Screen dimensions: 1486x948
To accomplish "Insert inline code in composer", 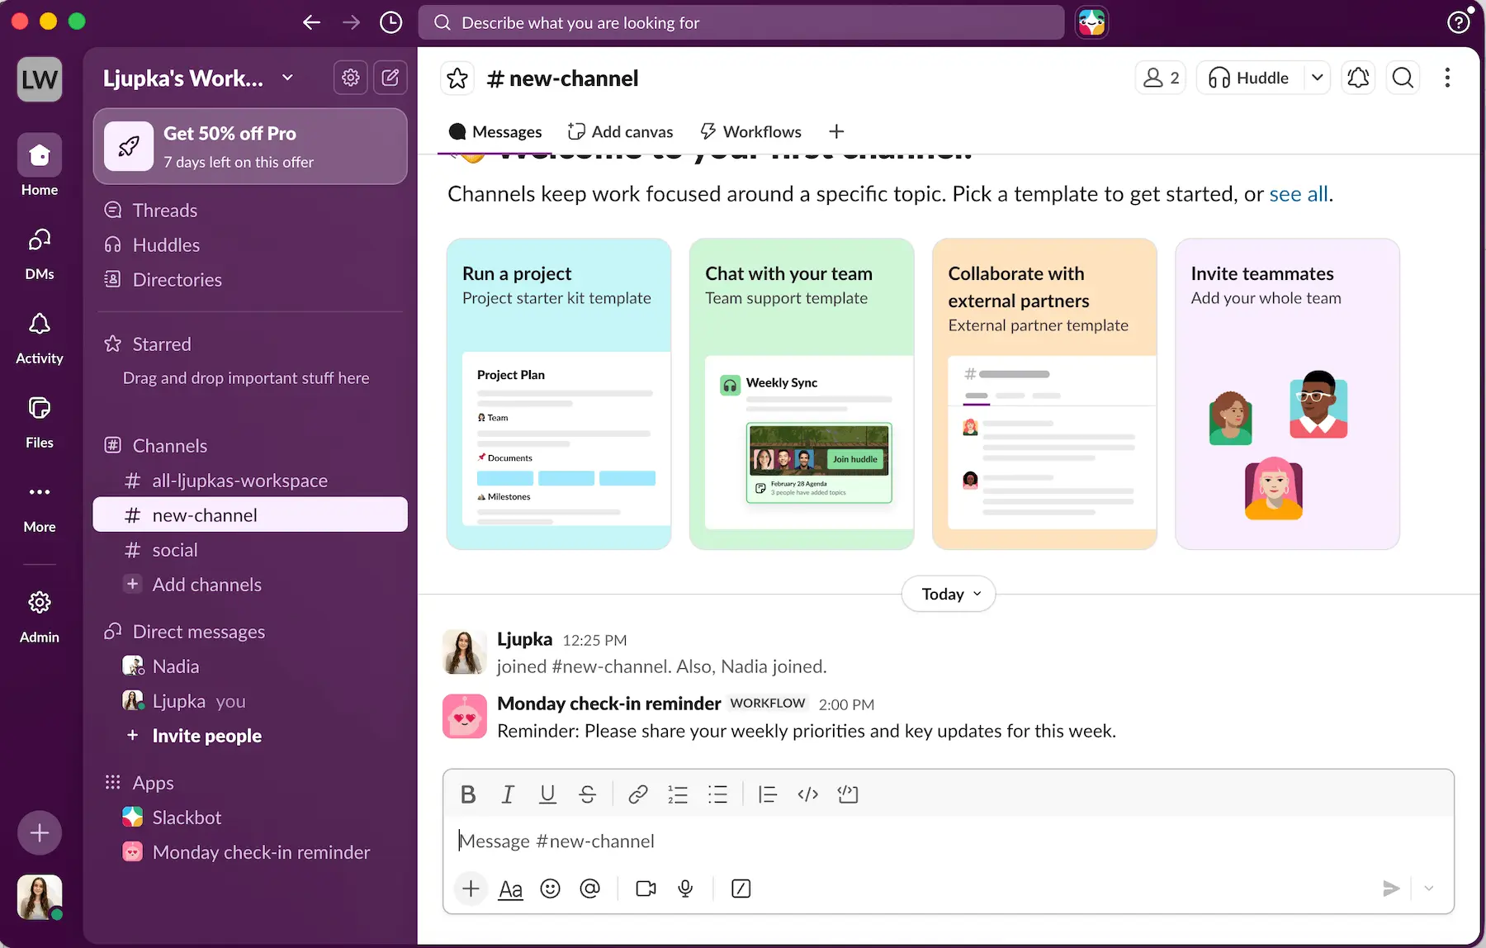I will click(807, 794).
